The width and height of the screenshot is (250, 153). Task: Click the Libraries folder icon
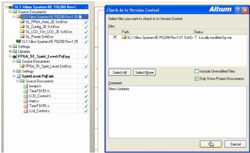[15, 51]
